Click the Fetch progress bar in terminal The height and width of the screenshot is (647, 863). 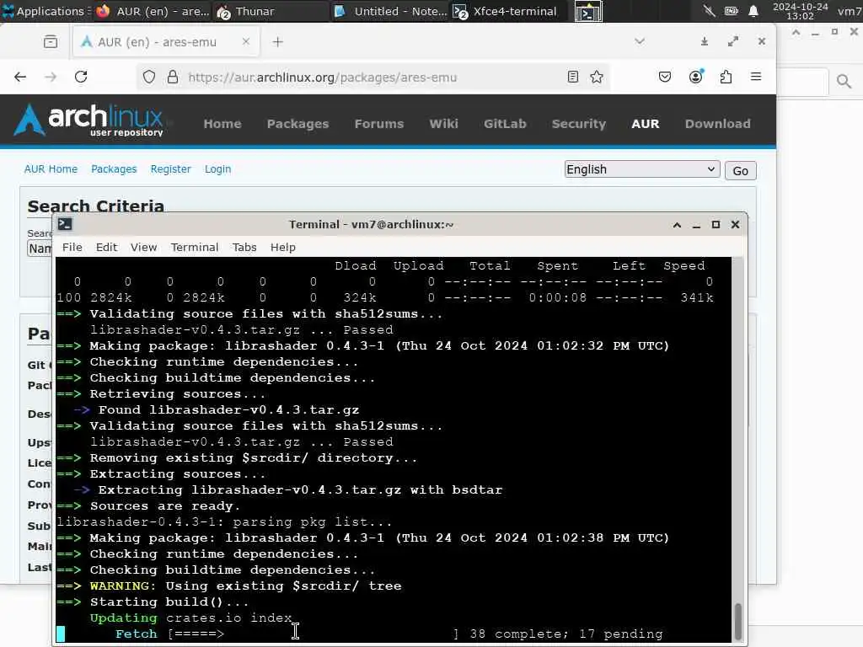(x=314, y=634)
